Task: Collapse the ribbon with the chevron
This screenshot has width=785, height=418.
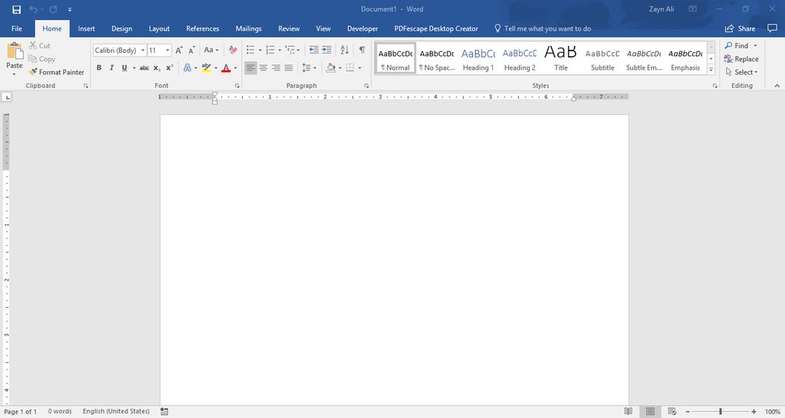Action: pyautogui.click(x=777, y=86)
